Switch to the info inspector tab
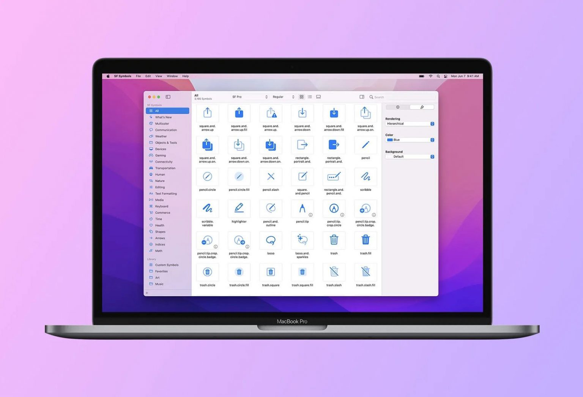This screenshot has width=583, height=397. [x=398, y=107]
